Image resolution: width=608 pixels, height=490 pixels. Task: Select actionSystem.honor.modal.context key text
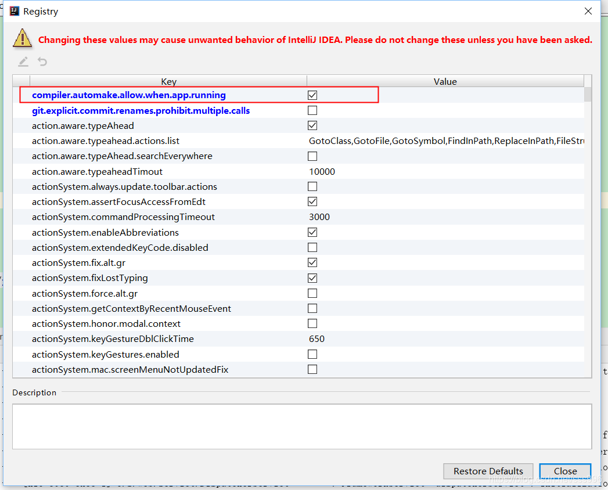(x=106, y=324)
